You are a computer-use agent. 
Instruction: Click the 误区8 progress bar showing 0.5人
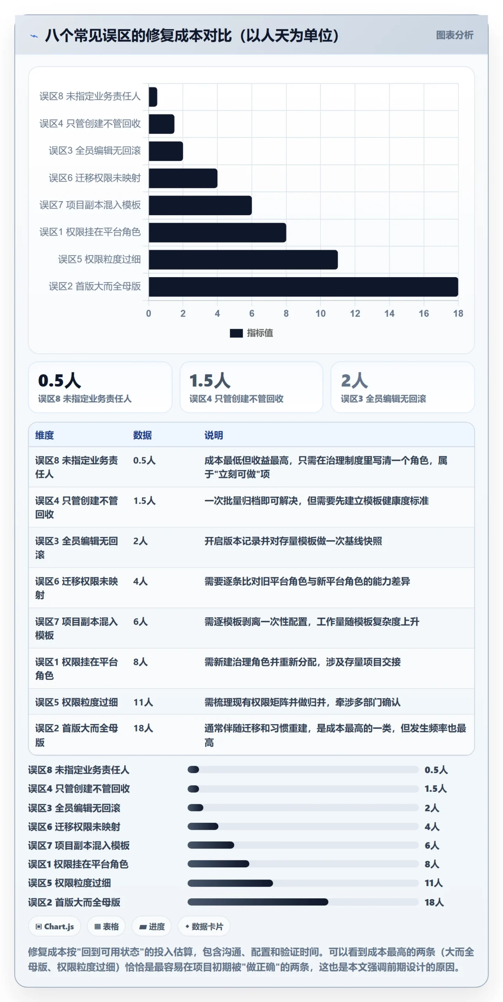tap(303, 770)
